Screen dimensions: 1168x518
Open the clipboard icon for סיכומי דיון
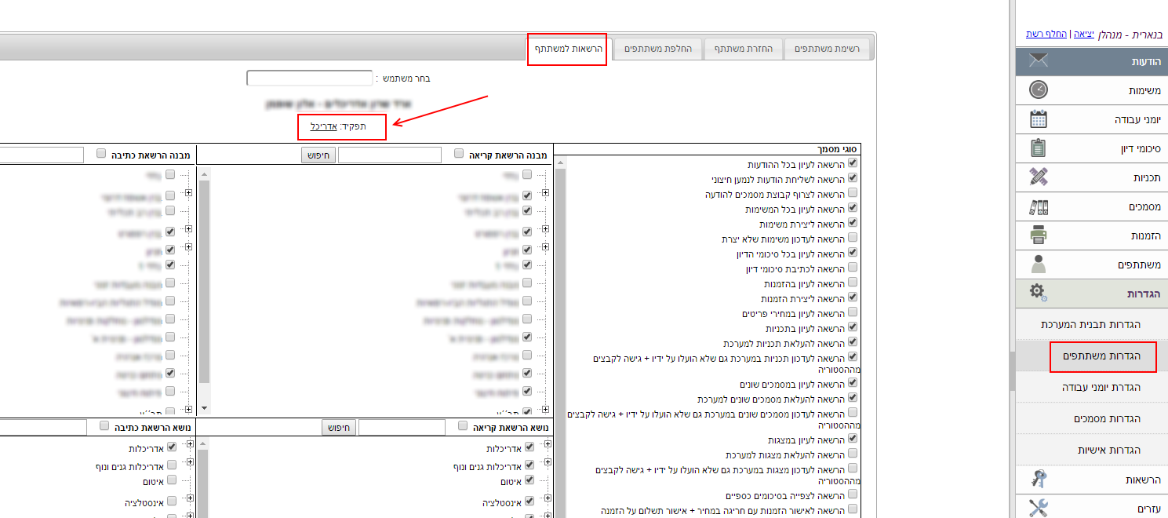click(1038, 148)
